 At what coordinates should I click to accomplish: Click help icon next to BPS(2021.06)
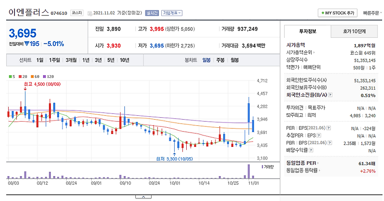pos(330,143)
